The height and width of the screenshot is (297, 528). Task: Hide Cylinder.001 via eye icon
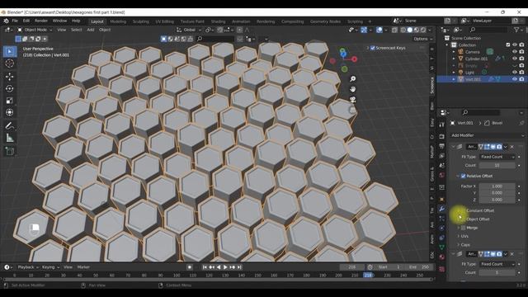[515, 59]
